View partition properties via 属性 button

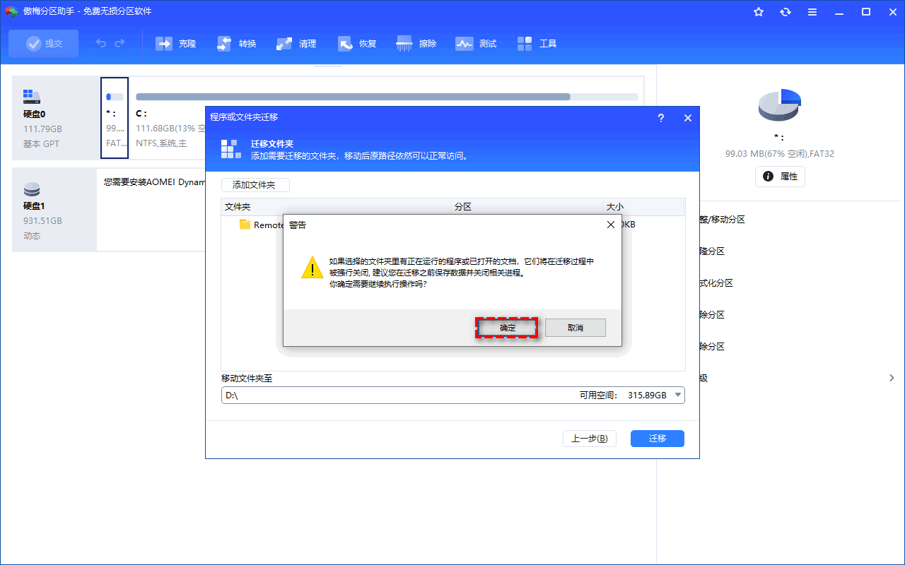coord(780,177)
